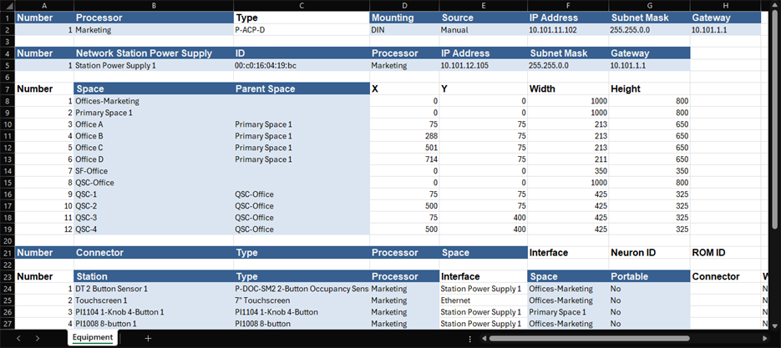Click the tab bar resize dots handle

(x=472, y=339)
